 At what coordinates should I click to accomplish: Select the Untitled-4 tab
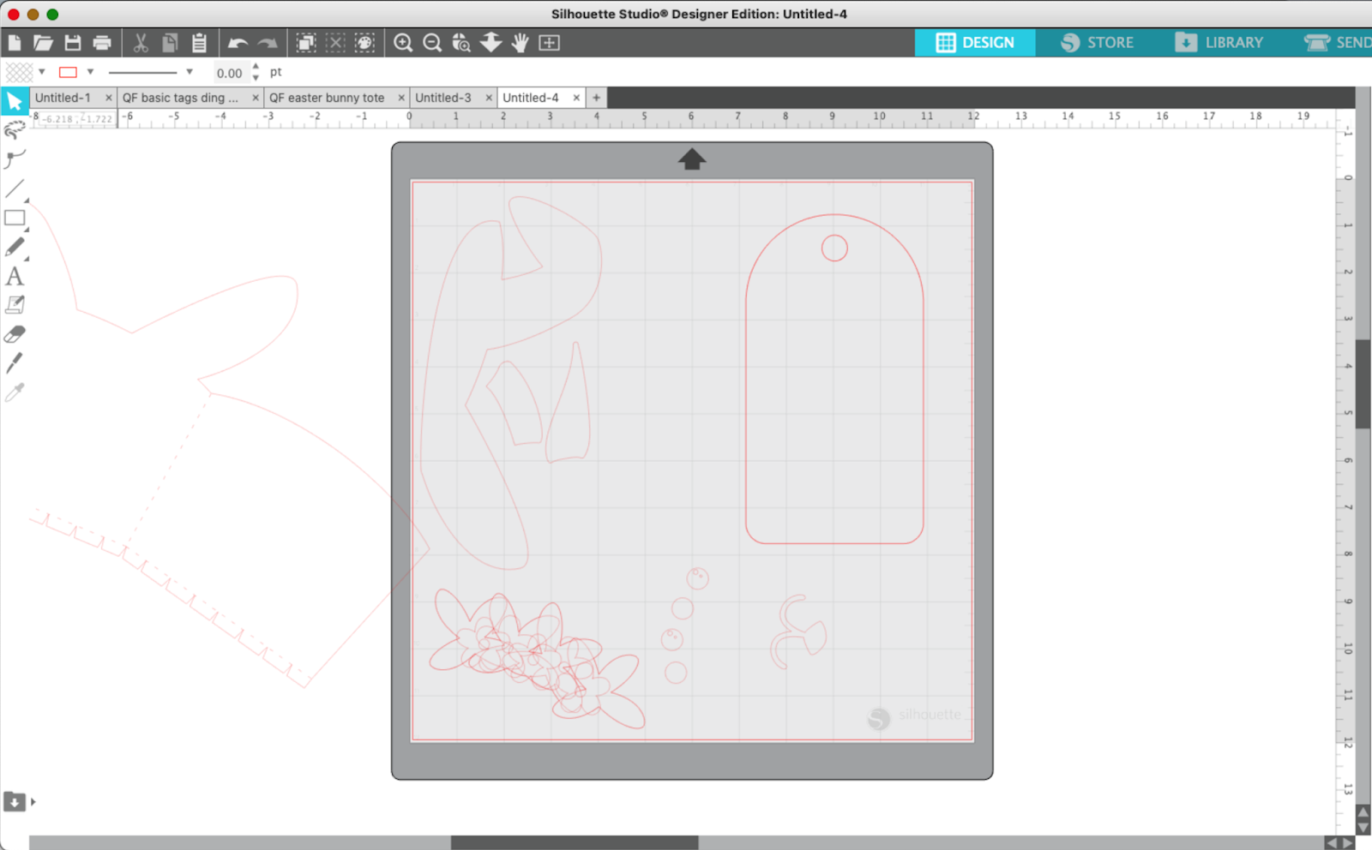530,98
